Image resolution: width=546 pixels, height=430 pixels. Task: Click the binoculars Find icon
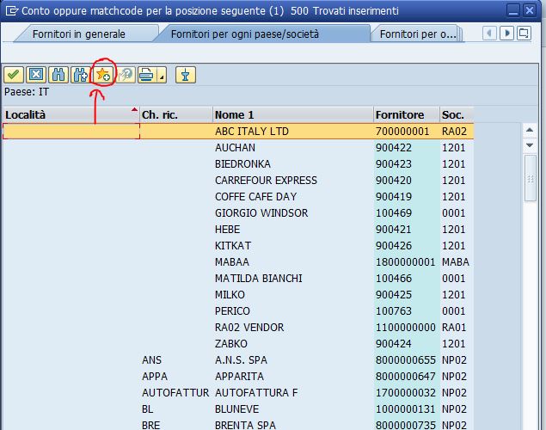pyautogui.click(x=58, y=75)
